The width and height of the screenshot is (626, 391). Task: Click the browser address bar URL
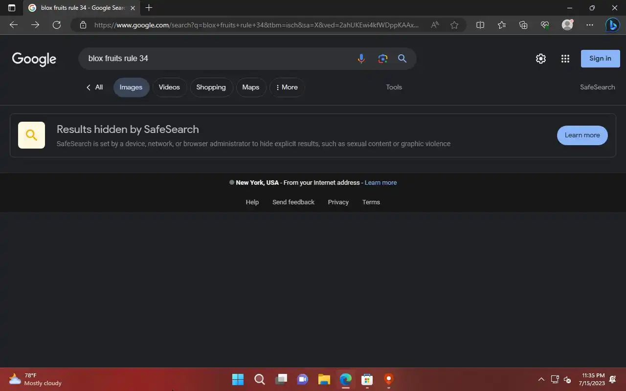click(256, 25)
